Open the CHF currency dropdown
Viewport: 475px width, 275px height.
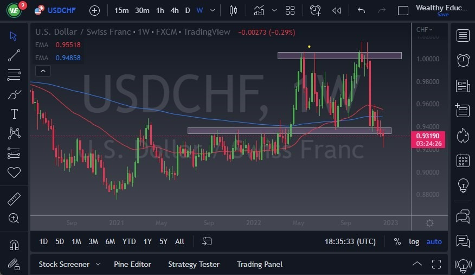[x=425, y=30]
